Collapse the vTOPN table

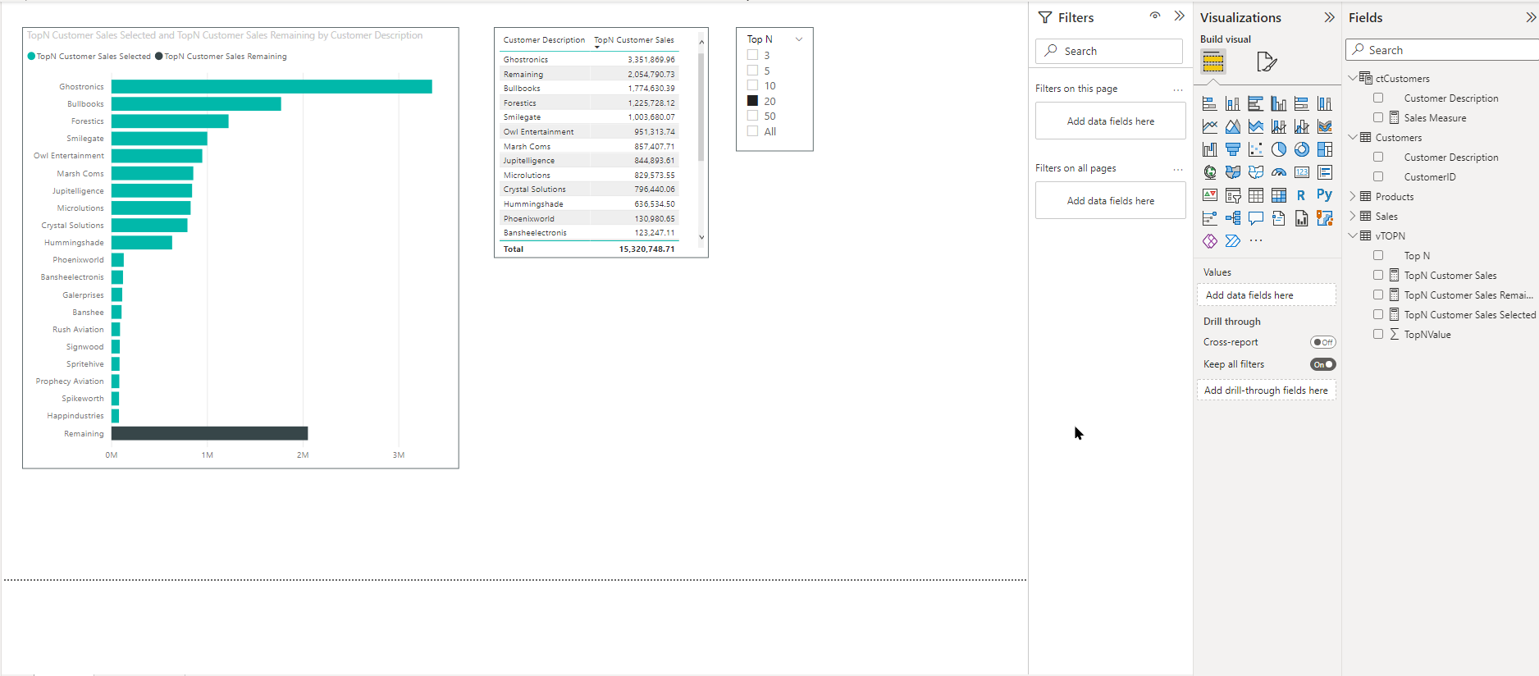(1353, 235)
